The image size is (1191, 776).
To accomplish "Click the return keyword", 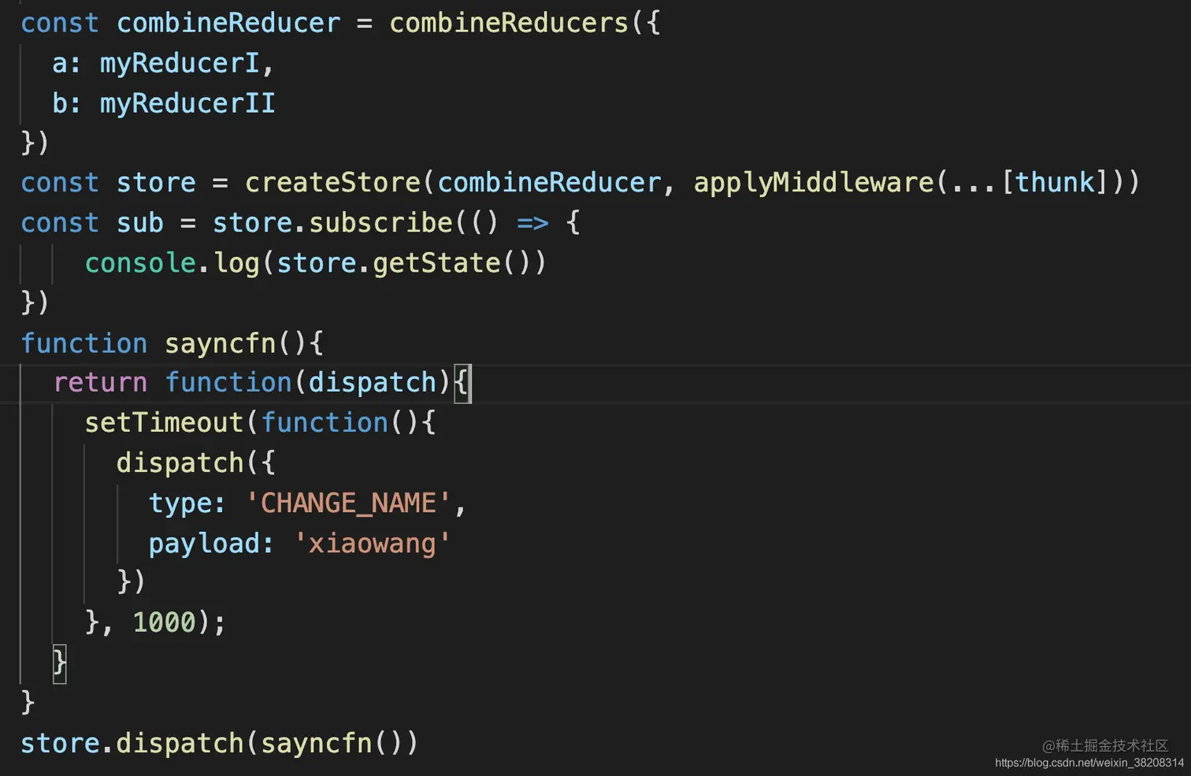I will 100,383.
